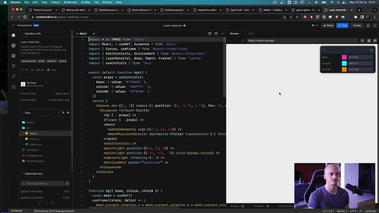This screenshot has height=213, width=379.
Task: Click the macOS Wi-Fi status icon
Action: click(332, 2)
